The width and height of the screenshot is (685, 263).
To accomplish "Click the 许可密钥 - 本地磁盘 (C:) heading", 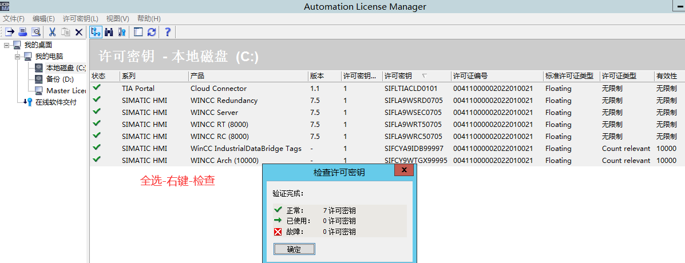I will click(x=178, y=57).
